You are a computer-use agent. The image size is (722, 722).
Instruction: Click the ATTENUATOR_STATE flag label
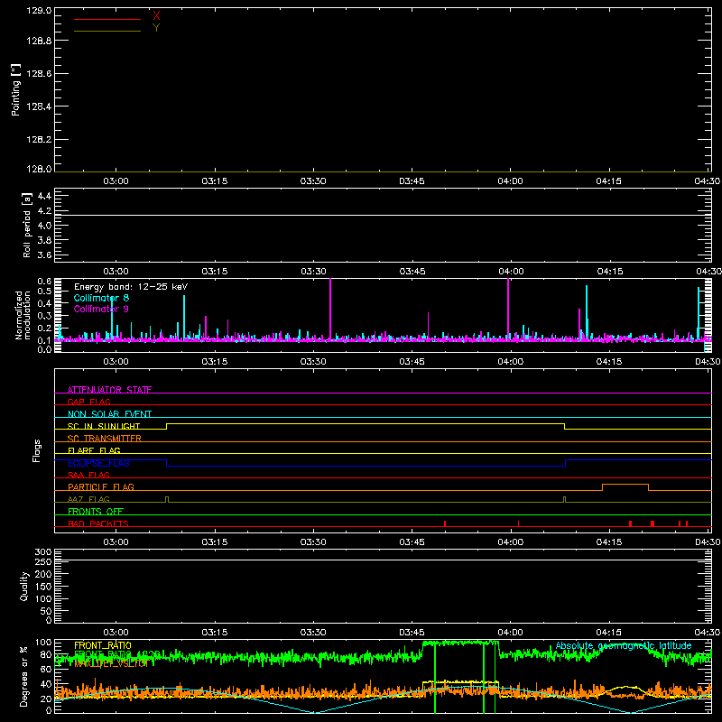[x=109, y=390]
